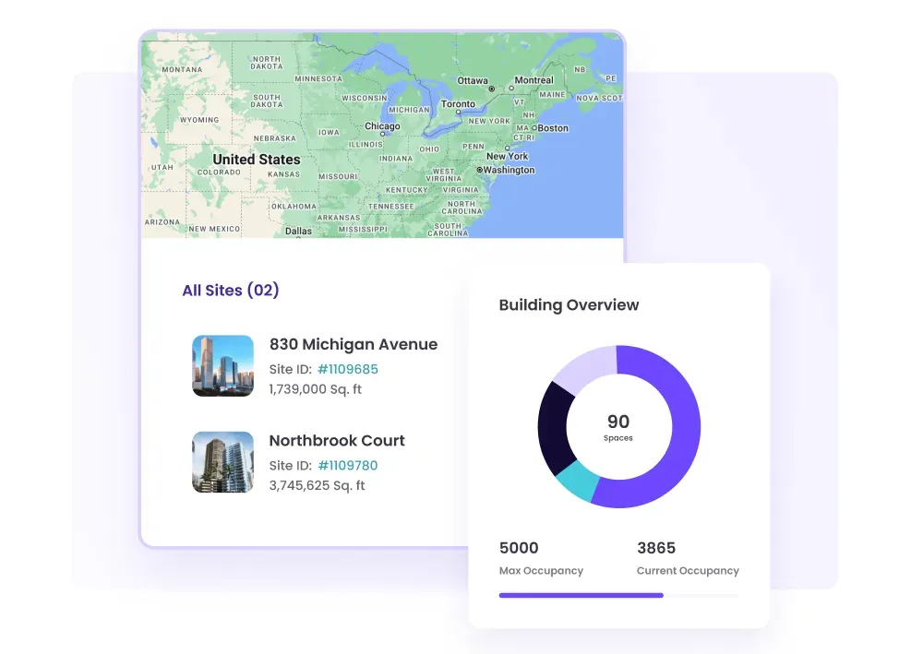899x654 pixels.
Task: Click the 3865 Current Occupancy value
Action: coord(656,548)
